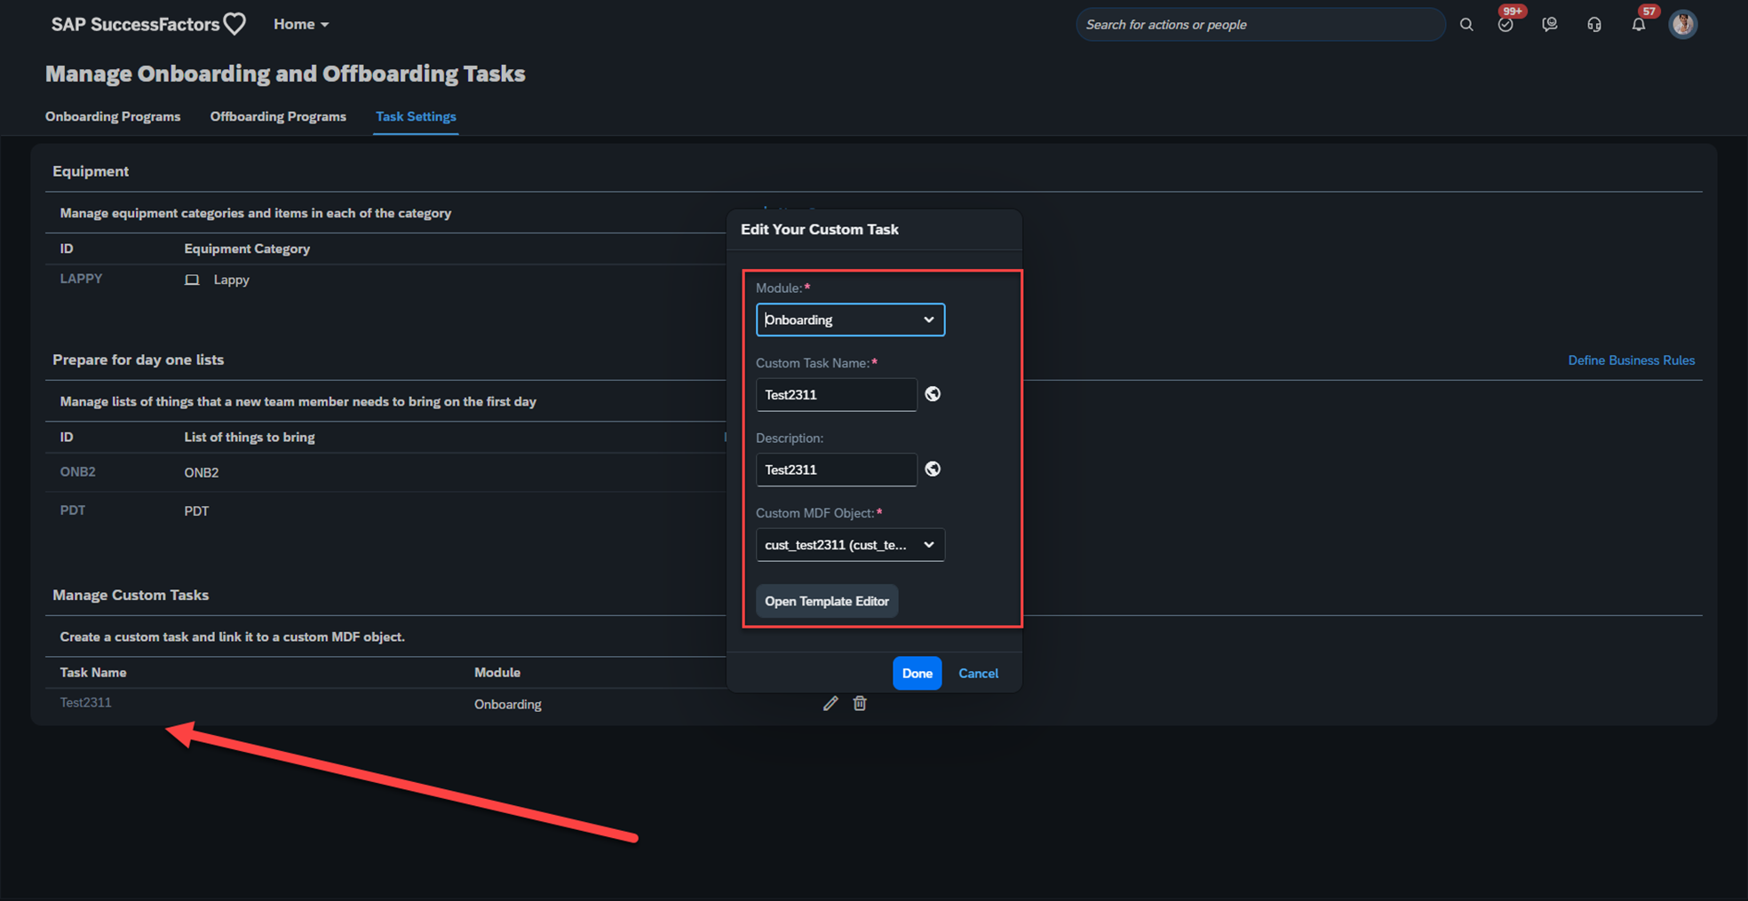Open the Custom MDF Object dropdown
The image size is (1748, 901).
click(x=850, y=544)
